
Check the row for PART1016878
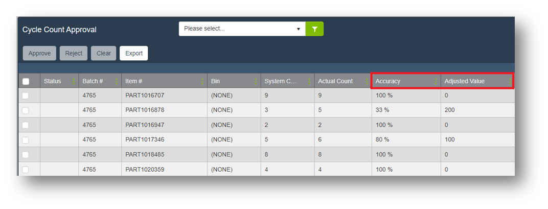26,110
